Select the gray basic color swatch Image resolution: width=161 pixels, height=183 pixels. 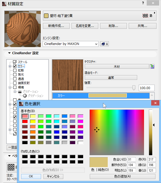[49, 143]
